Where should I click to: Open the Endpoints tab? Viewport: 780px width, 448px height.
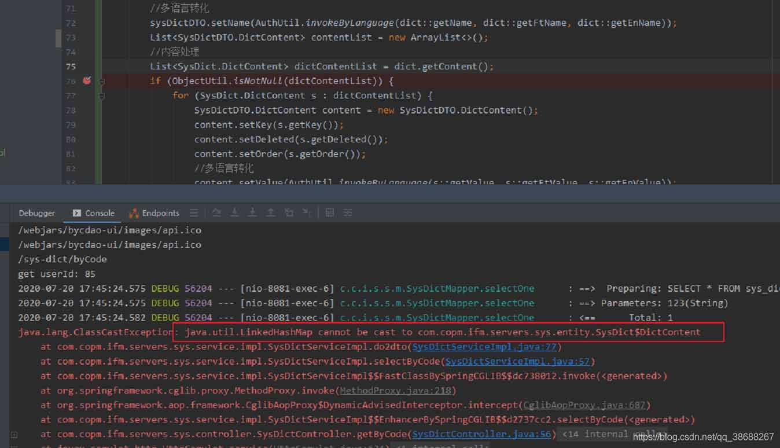[154, 213]
